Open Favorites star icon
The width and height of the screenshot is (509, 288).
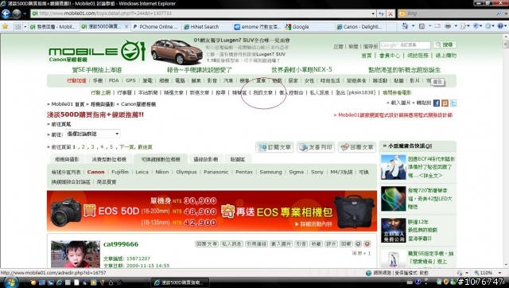coord(6,26)
